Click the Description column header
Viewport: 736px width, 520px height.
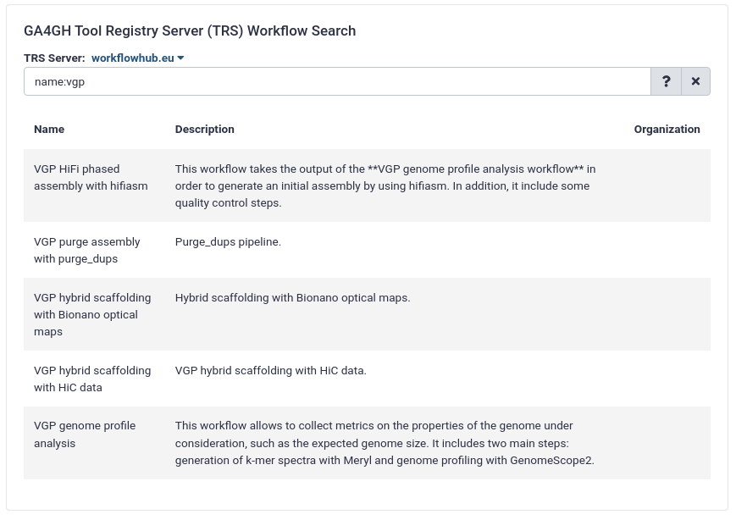coord(205,130)
